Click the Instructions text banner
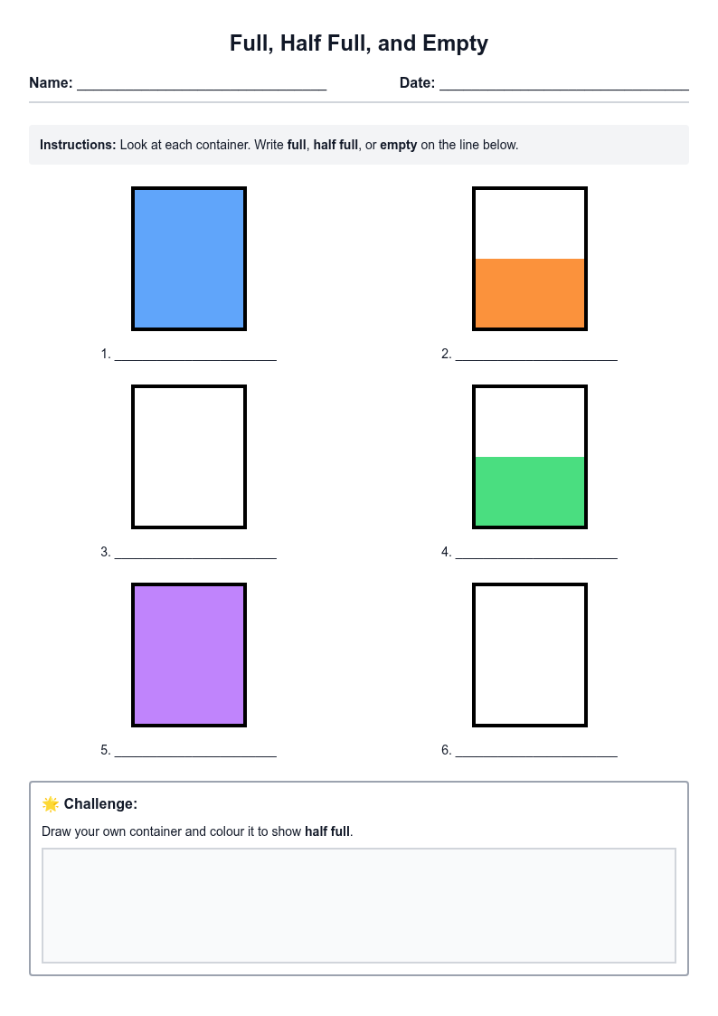Screen dimensions: 718x1016 pyautogui.click(x=359, y=145)
